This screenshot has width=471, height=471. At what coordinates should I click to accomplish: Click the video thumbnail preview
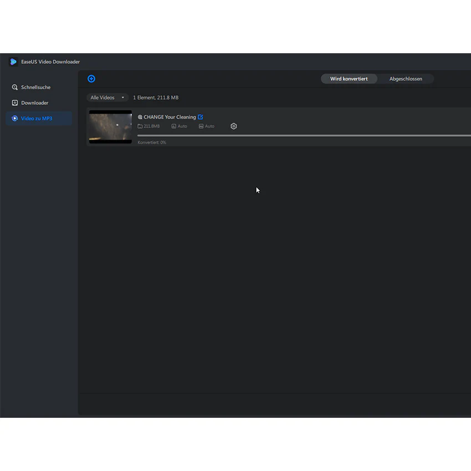(x=110, y=127)
